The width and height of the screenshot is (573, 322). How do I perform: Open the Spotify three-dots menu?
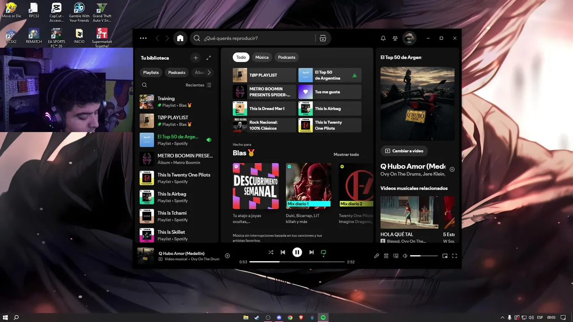pyautogui.click(x=143, y=38)
